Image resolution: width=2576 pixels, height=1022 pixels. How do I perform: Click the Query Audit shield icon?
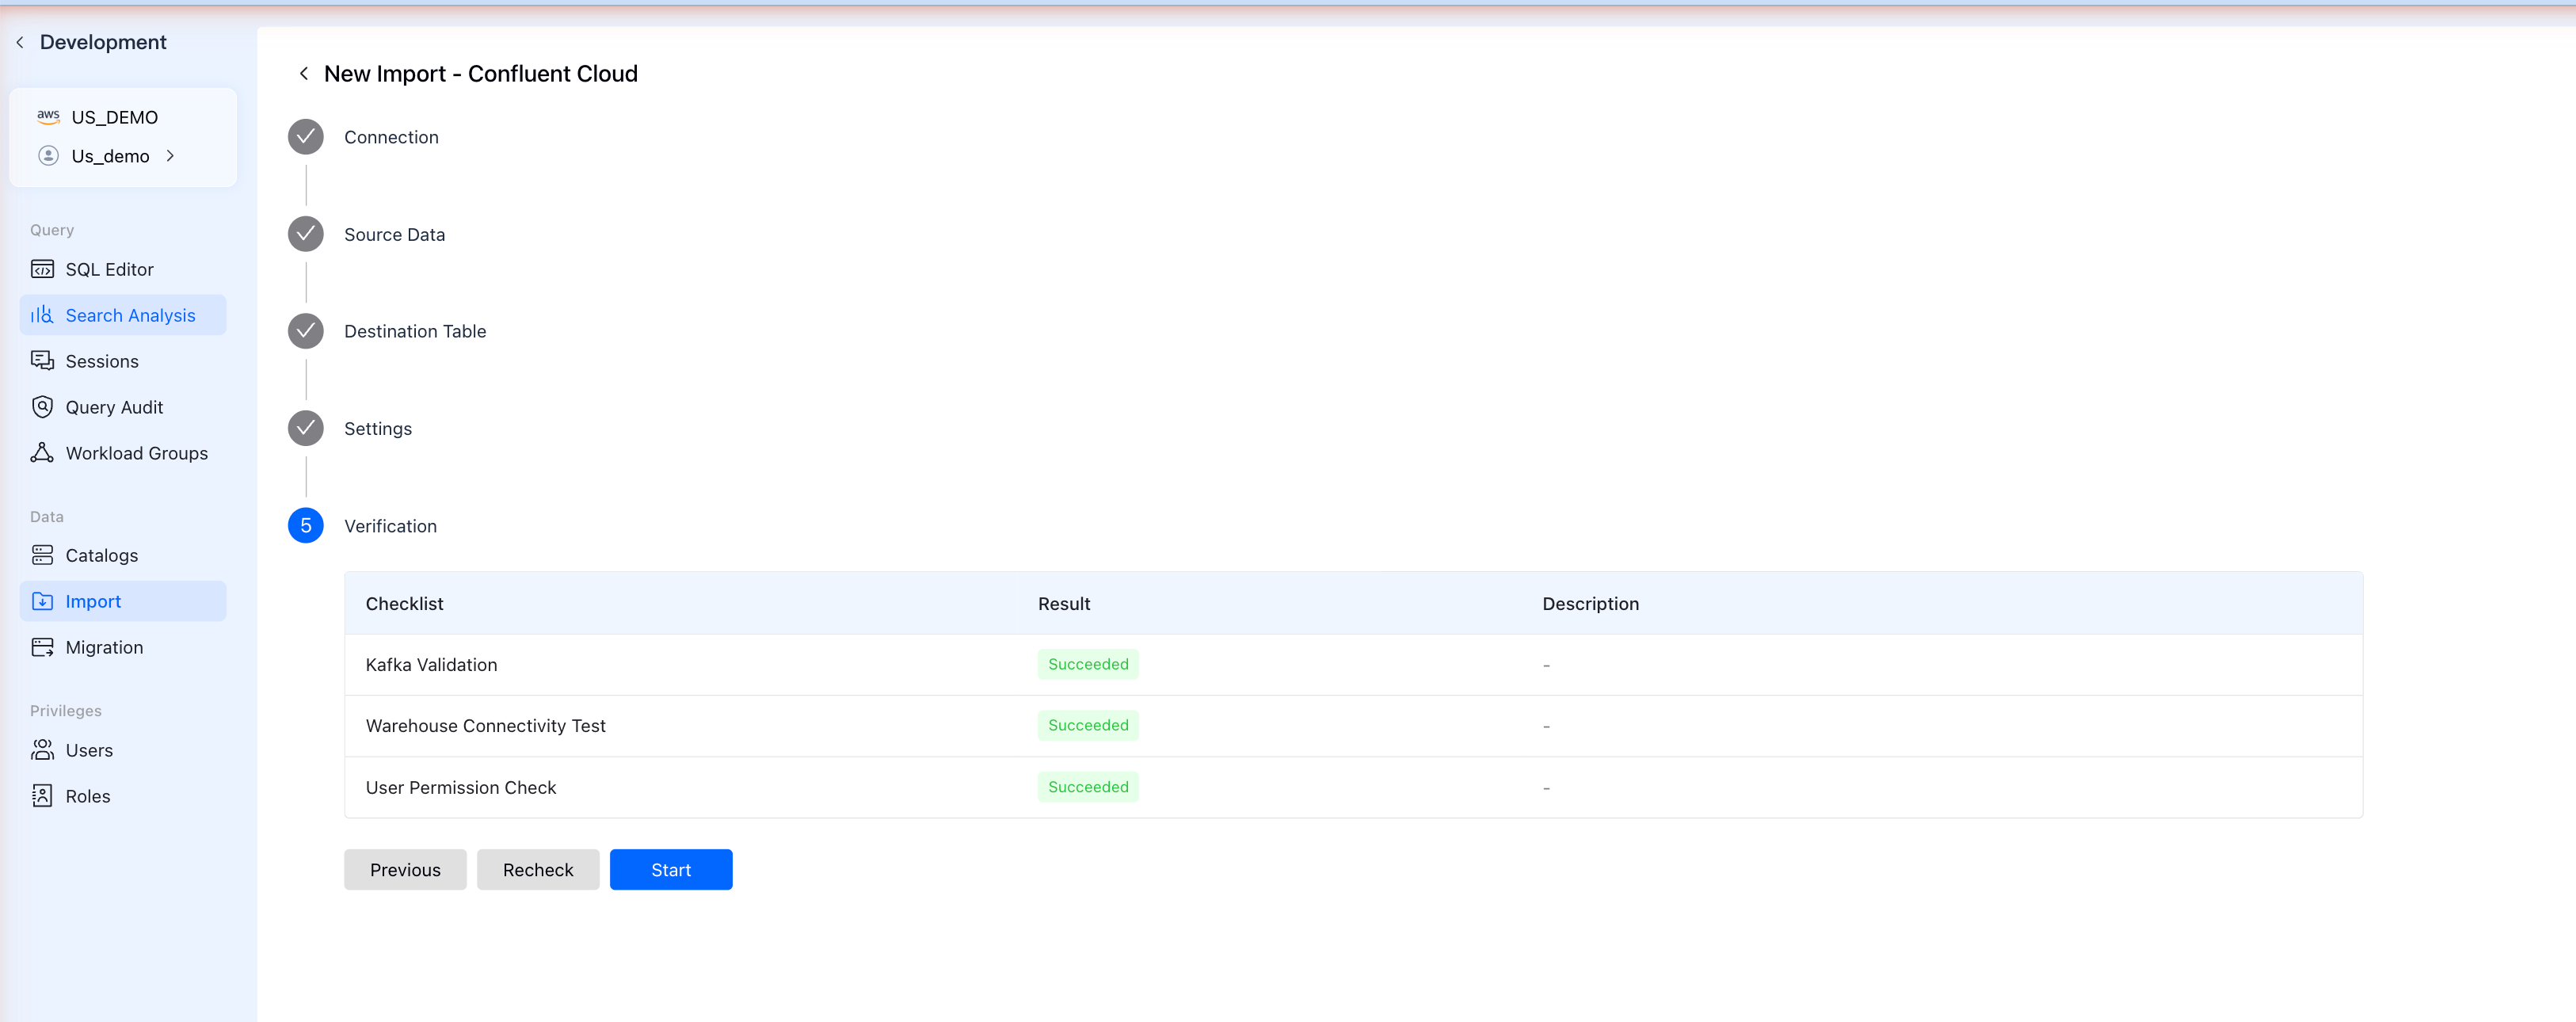[42, 407]
